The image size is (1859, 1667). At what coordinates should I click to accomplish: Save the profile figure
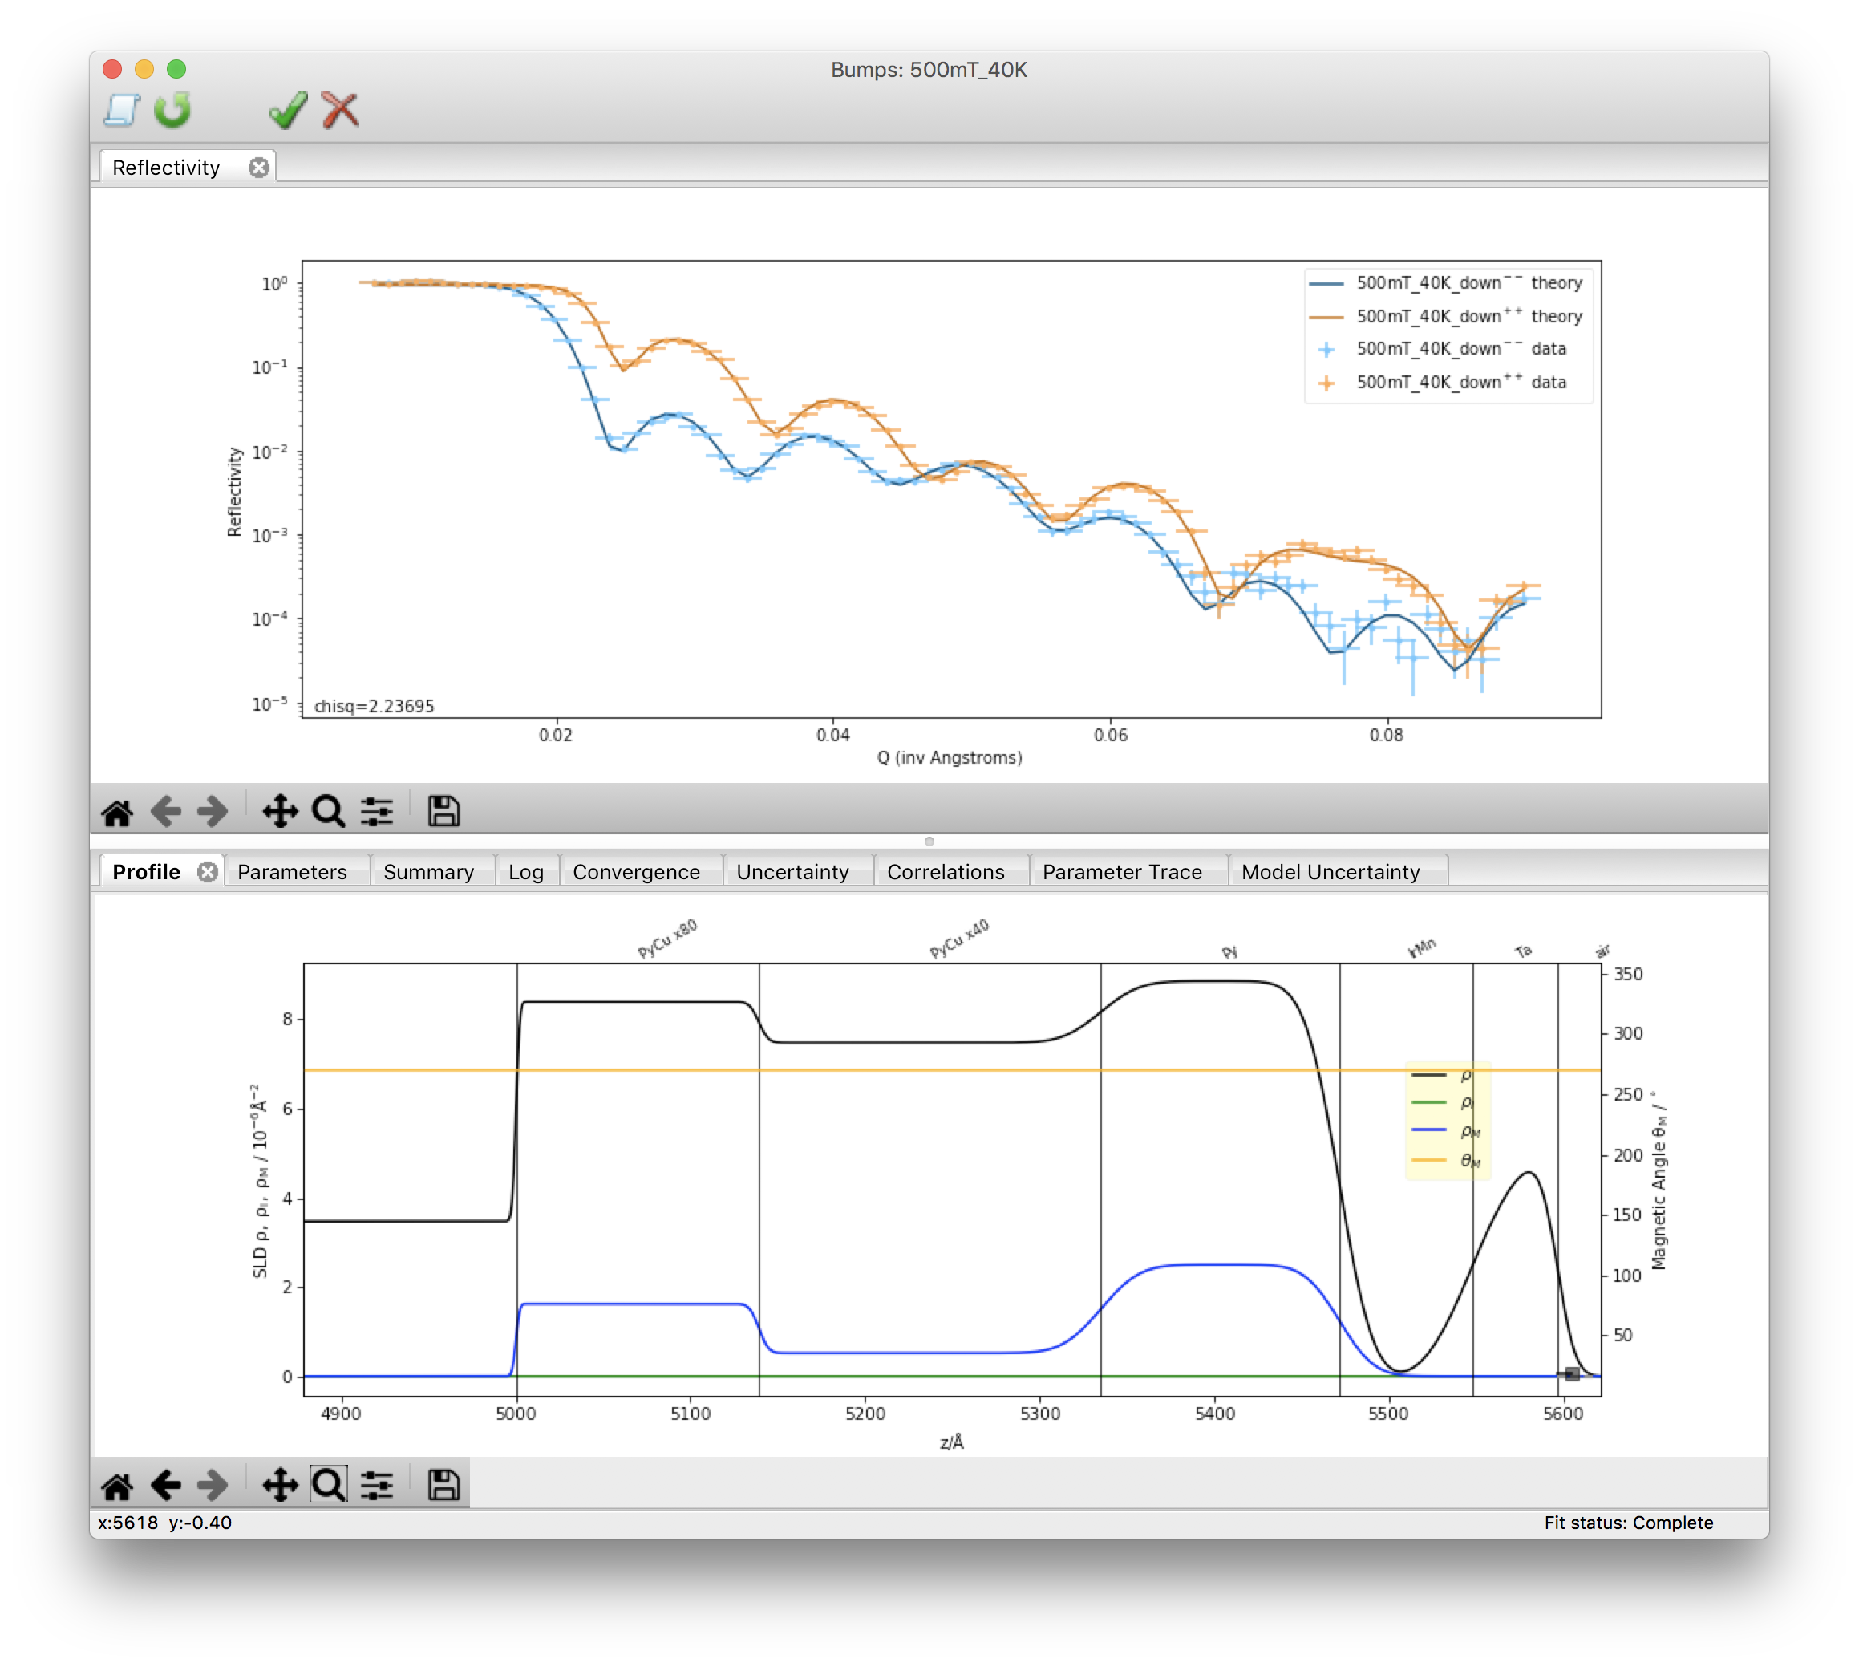444,1485
